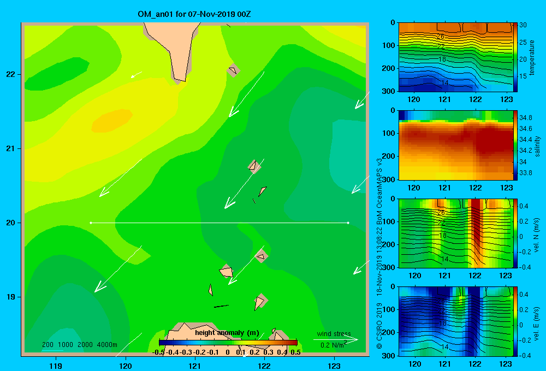Click the small island just east of Taiwan's tip
Image resolution: width=546 pixels, height=371 pixels.
pos(233,70)
